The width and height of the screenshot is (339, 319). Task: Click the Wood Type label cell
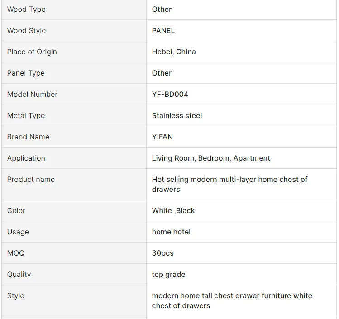click(26, 10)
